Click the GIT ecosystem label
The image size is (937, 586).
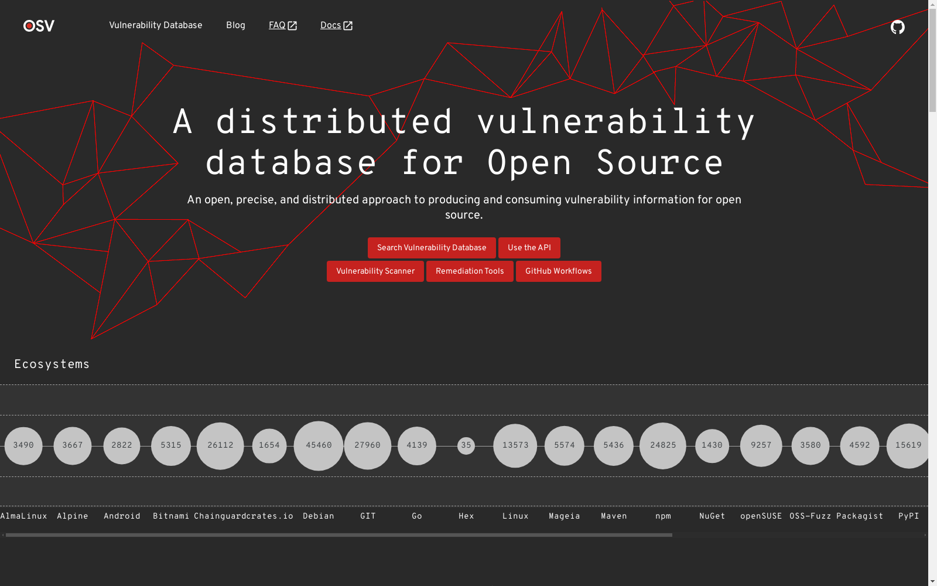point(368,516)
